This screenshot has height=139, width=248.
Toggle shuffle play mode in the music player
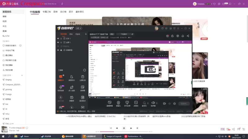[x=111, y=128]
